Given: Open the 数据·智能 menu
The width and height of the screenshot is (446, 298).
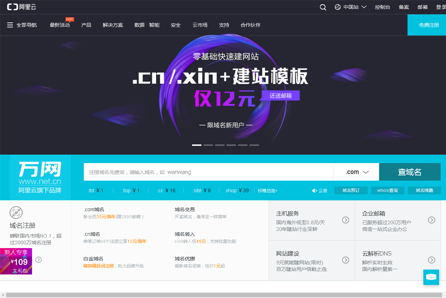Looking at the screenshot, I should 147,25.
